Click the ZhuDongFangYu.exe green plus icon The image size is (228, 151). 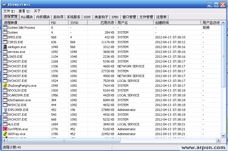click(x=5, y=85)
